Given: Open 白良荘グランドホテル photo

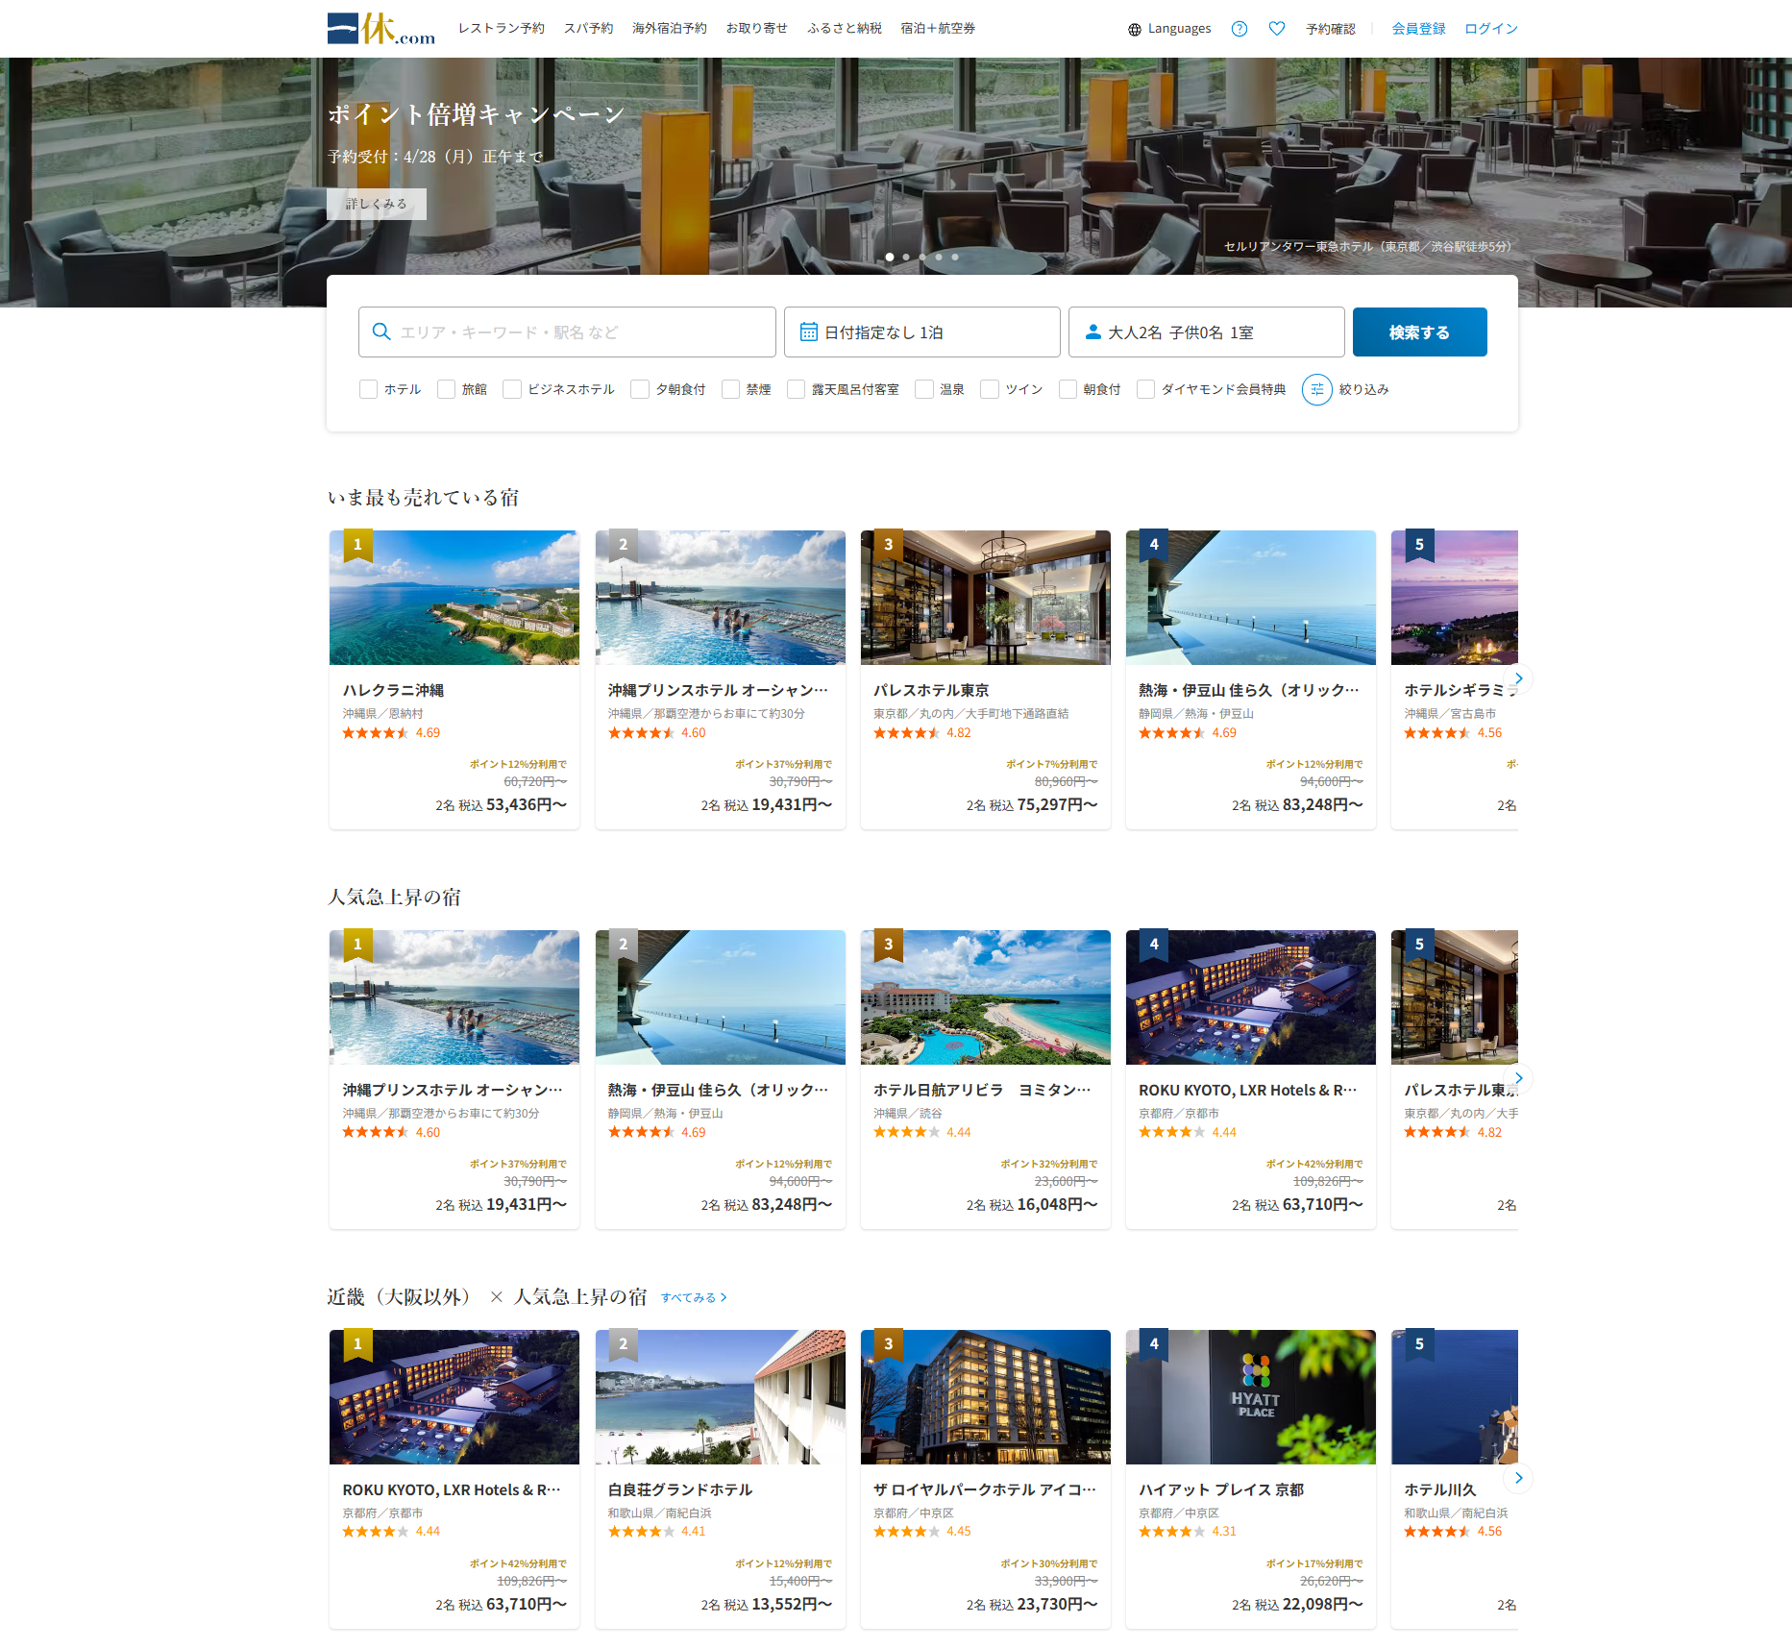Looking at the screenshot, I should point(721,1397).
